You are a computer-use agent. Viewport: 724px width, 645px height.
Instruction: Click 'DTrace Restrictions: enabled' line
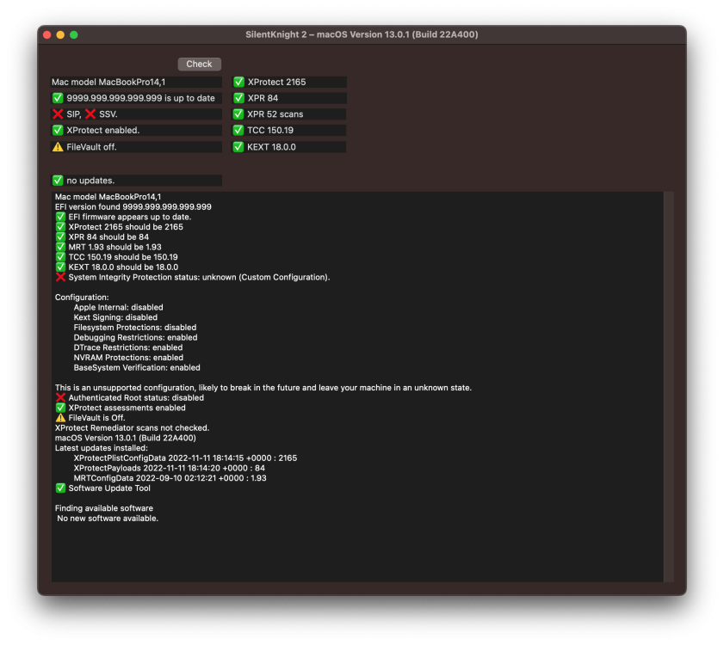tap(128, 347)
